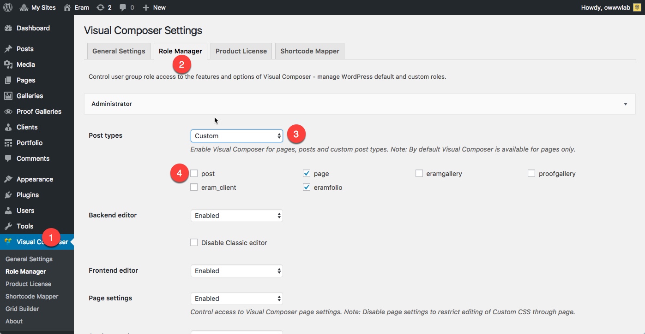The image size is (645, 334).
Task: Enable the eramgallery checkbox
Action: pyautogui.click(x=419, y=173)
